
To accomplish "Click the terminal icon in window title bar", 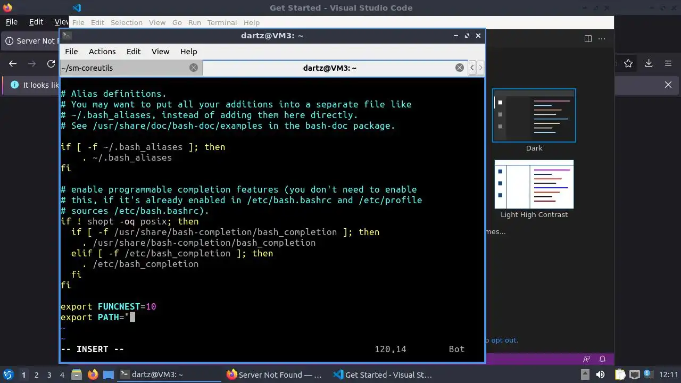I will (67, 36).
